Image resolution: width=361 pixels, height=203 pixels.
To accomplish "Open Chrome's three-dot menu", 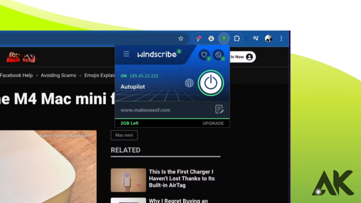I will click(281, 38).
